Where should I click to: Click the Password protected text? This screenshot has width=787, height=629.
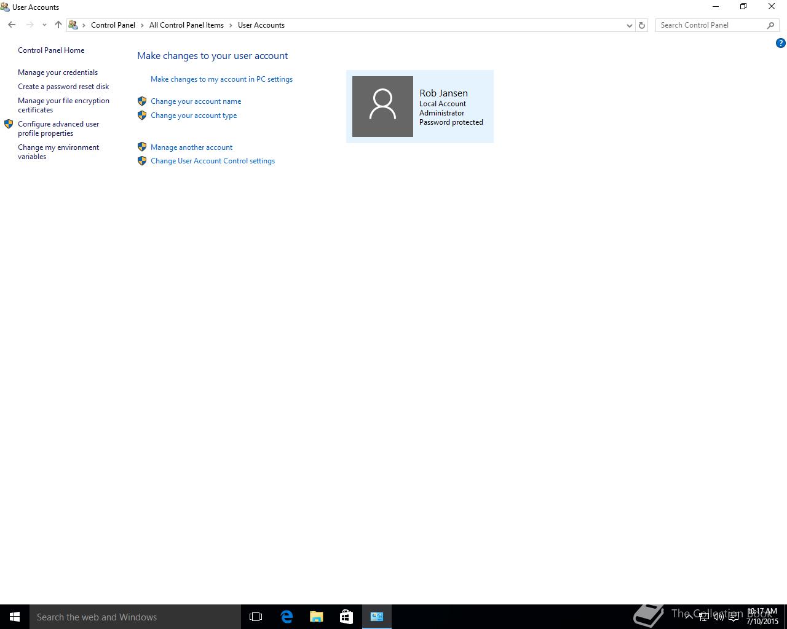tap(451, 122)
